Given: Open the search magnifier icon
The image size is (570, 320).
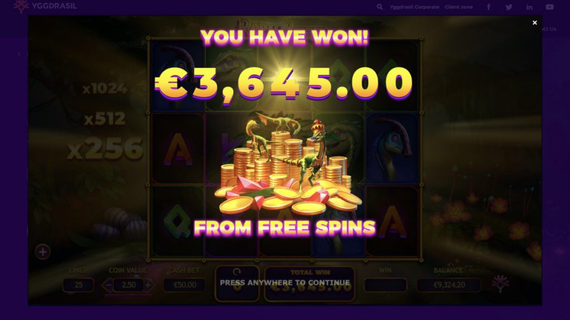Looking at the screenshot, I should tap(380, 7).
